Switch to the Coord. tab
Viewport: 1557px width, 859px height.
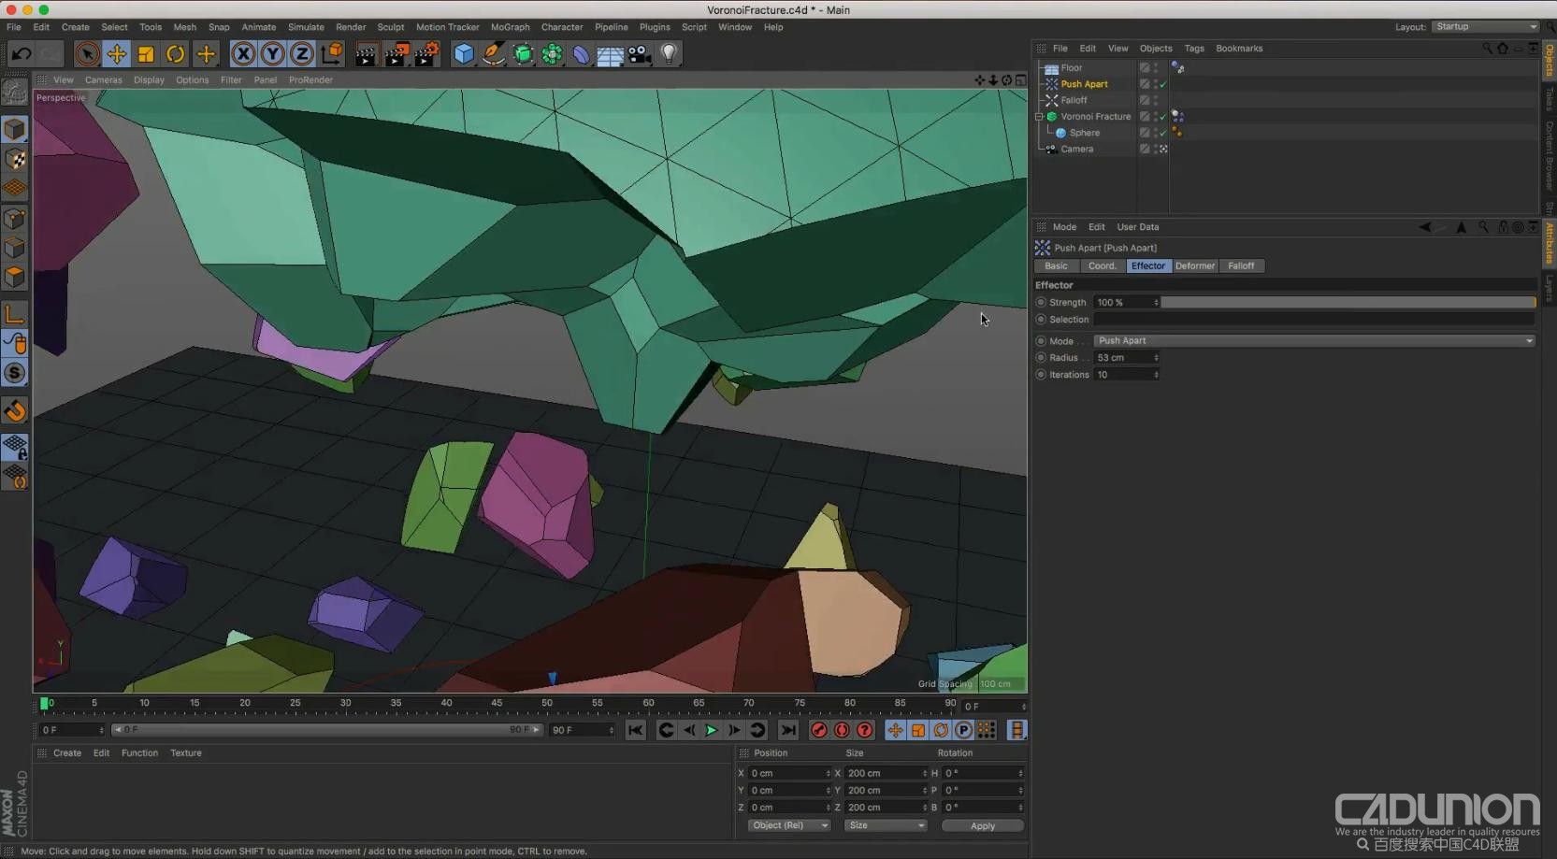(x=1103, y=266)
